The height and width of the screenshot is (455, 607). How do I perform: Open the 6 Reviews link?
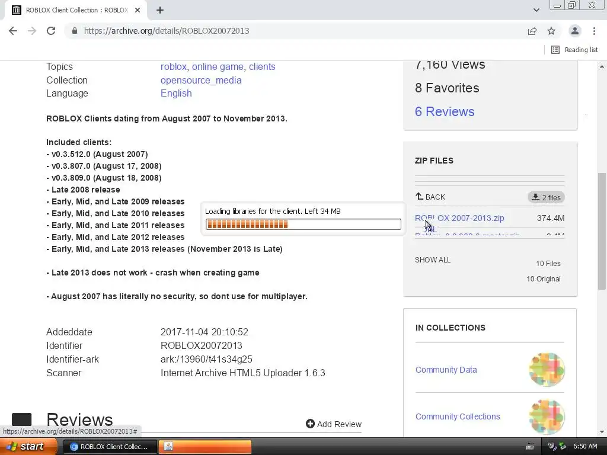pos(445,111)
